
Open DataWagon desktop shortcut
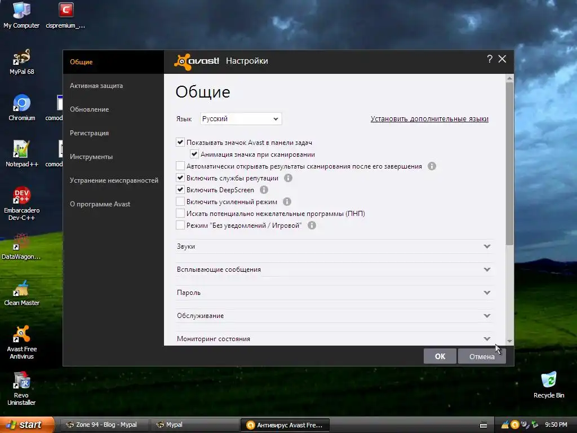[21, 246]
